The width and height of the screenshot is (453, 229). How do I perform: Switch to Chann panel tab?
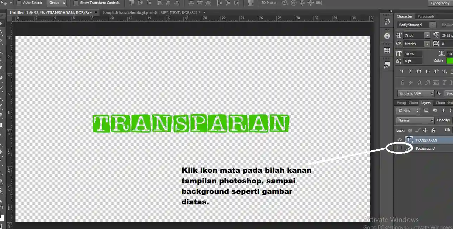pyautogui.click(x=440, y=103)
